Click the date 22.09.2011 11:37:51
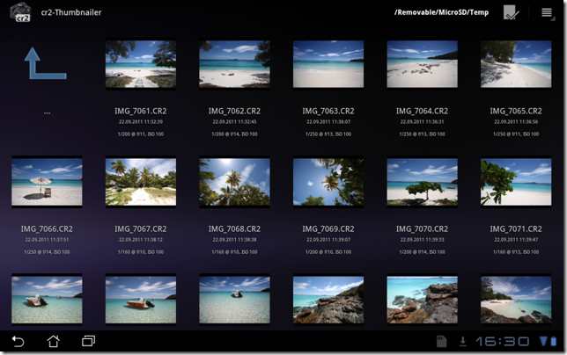This screenshot has height=355, width=567. tap(47, 240)
